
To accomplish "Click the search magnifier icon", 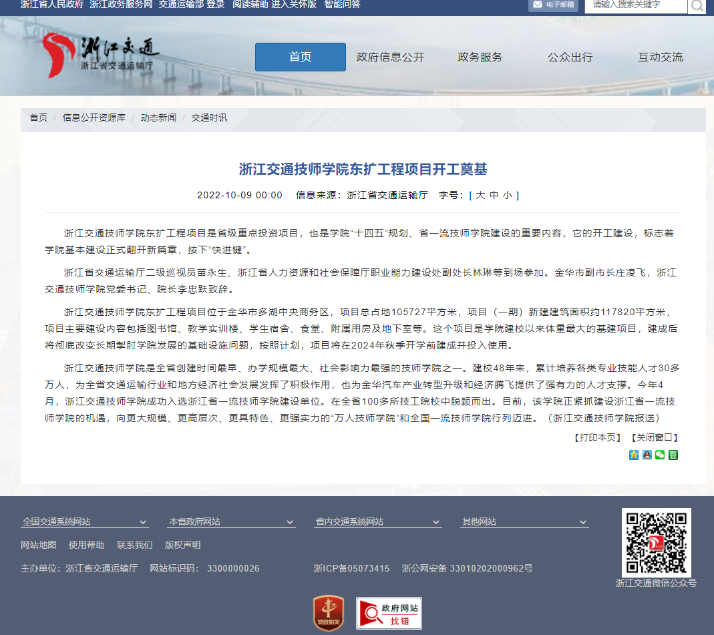I will point(697,5).
